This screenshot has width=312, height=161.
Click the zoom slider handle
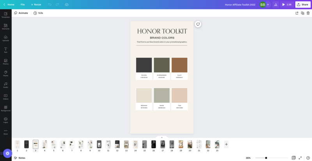[266, 158]
